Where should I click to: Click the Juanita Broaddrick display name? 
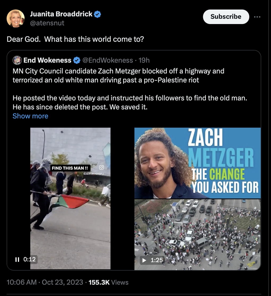pos(61,14)
